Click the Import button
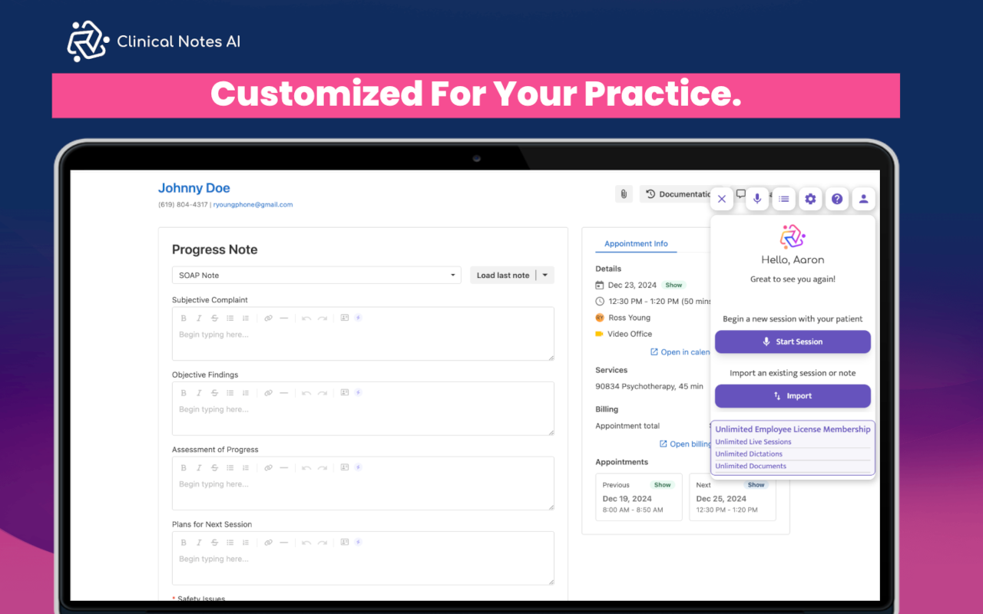 tap(793, 396)
